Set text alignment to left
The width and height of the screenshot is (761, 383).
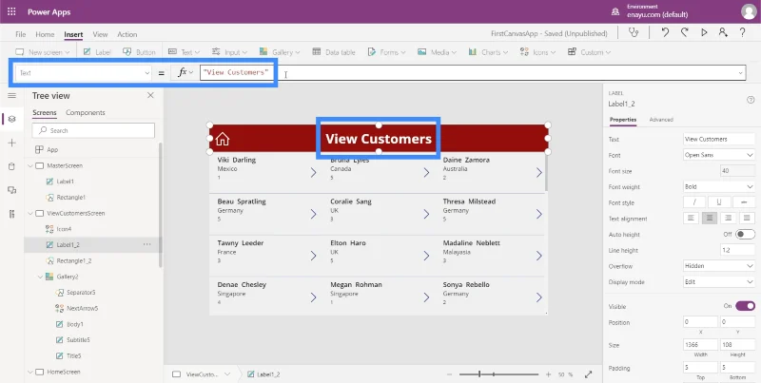click(691, 219)
